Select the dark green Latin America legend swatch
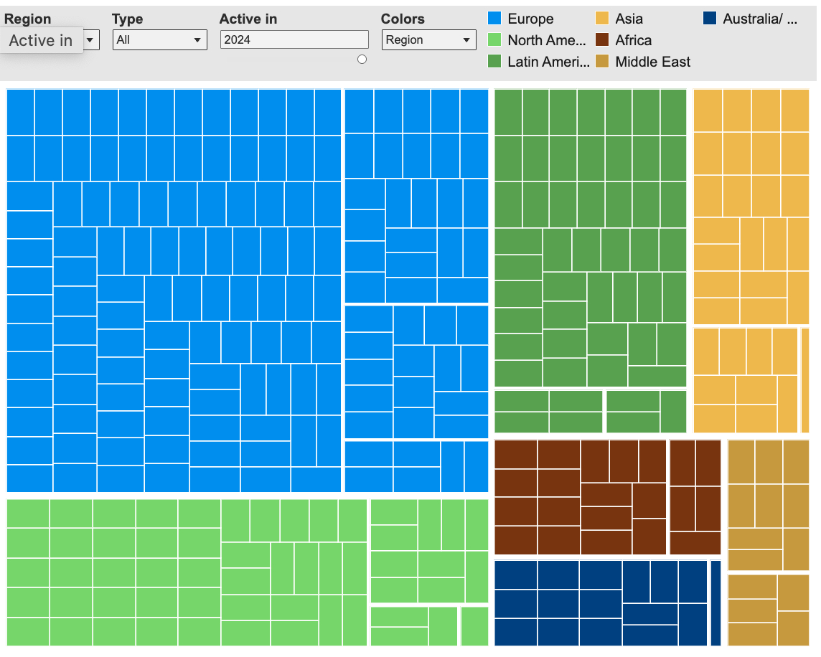 494,62
